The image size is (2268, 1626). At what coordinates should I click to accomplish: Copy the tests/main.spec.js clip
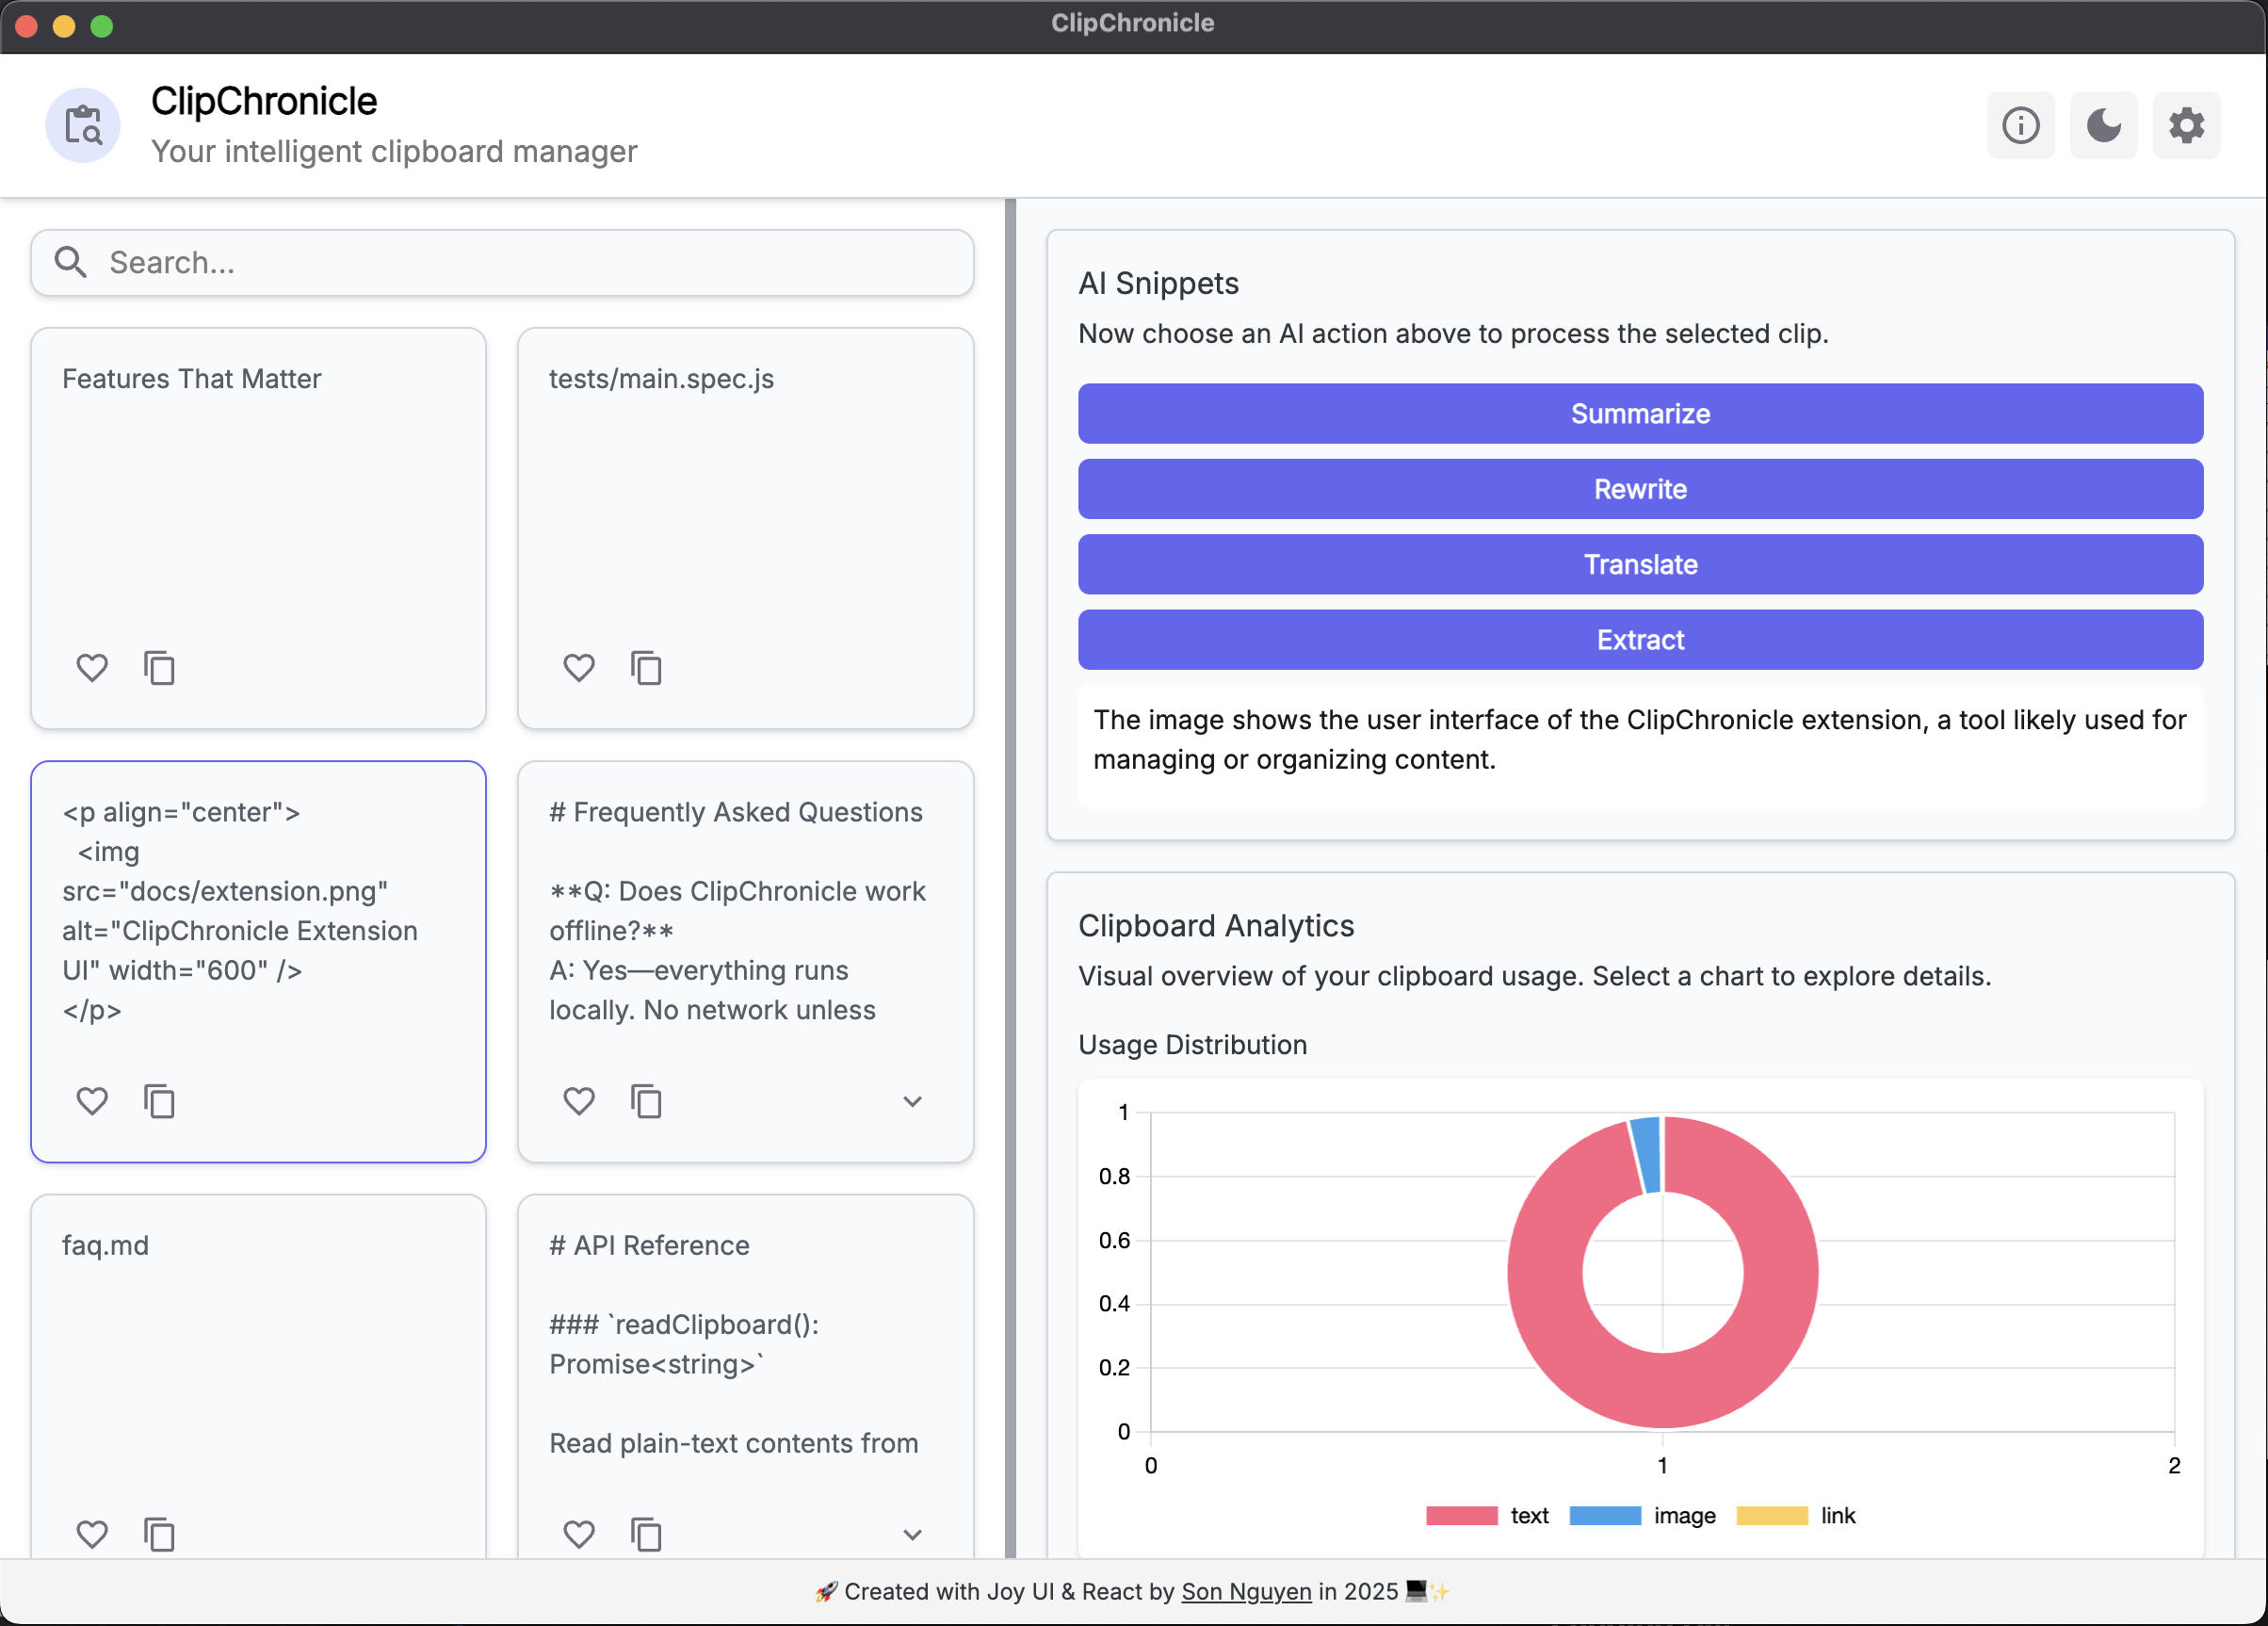point(646,667)
